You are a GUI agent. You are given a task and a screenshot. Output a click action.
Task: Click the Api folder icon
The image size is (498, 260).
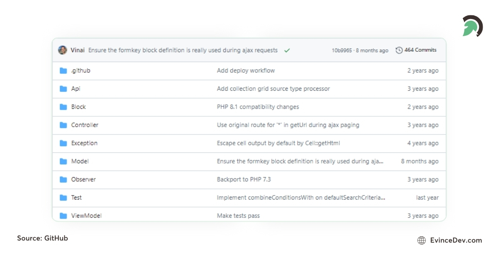(63, 89)
